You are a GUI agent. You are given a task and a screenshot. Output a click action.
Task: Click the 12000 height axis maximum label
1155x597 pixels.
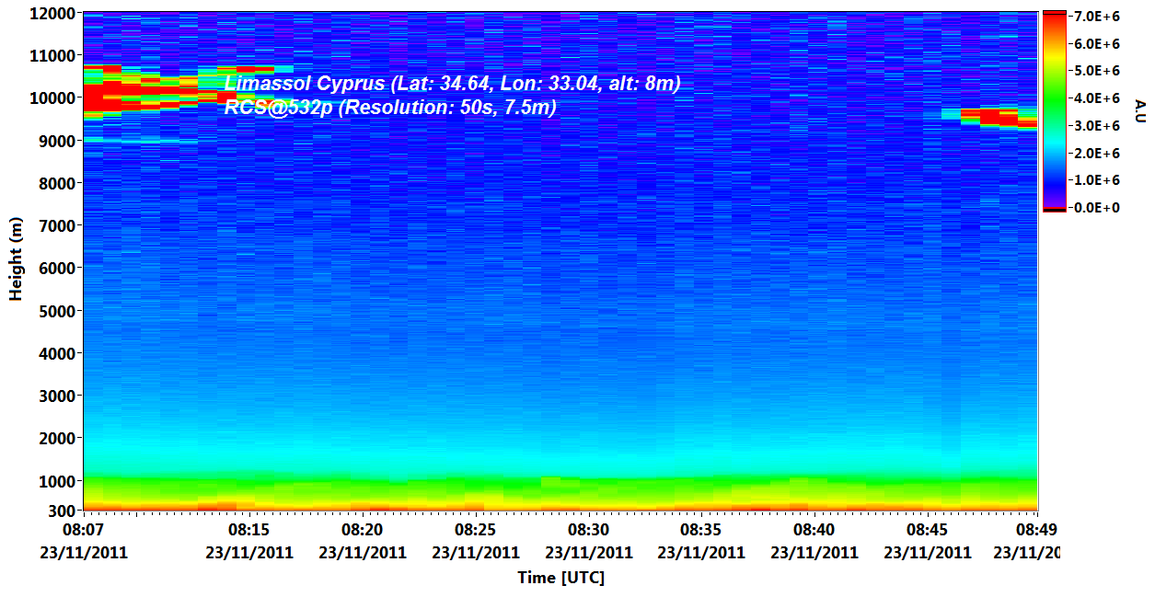point(51,14)
